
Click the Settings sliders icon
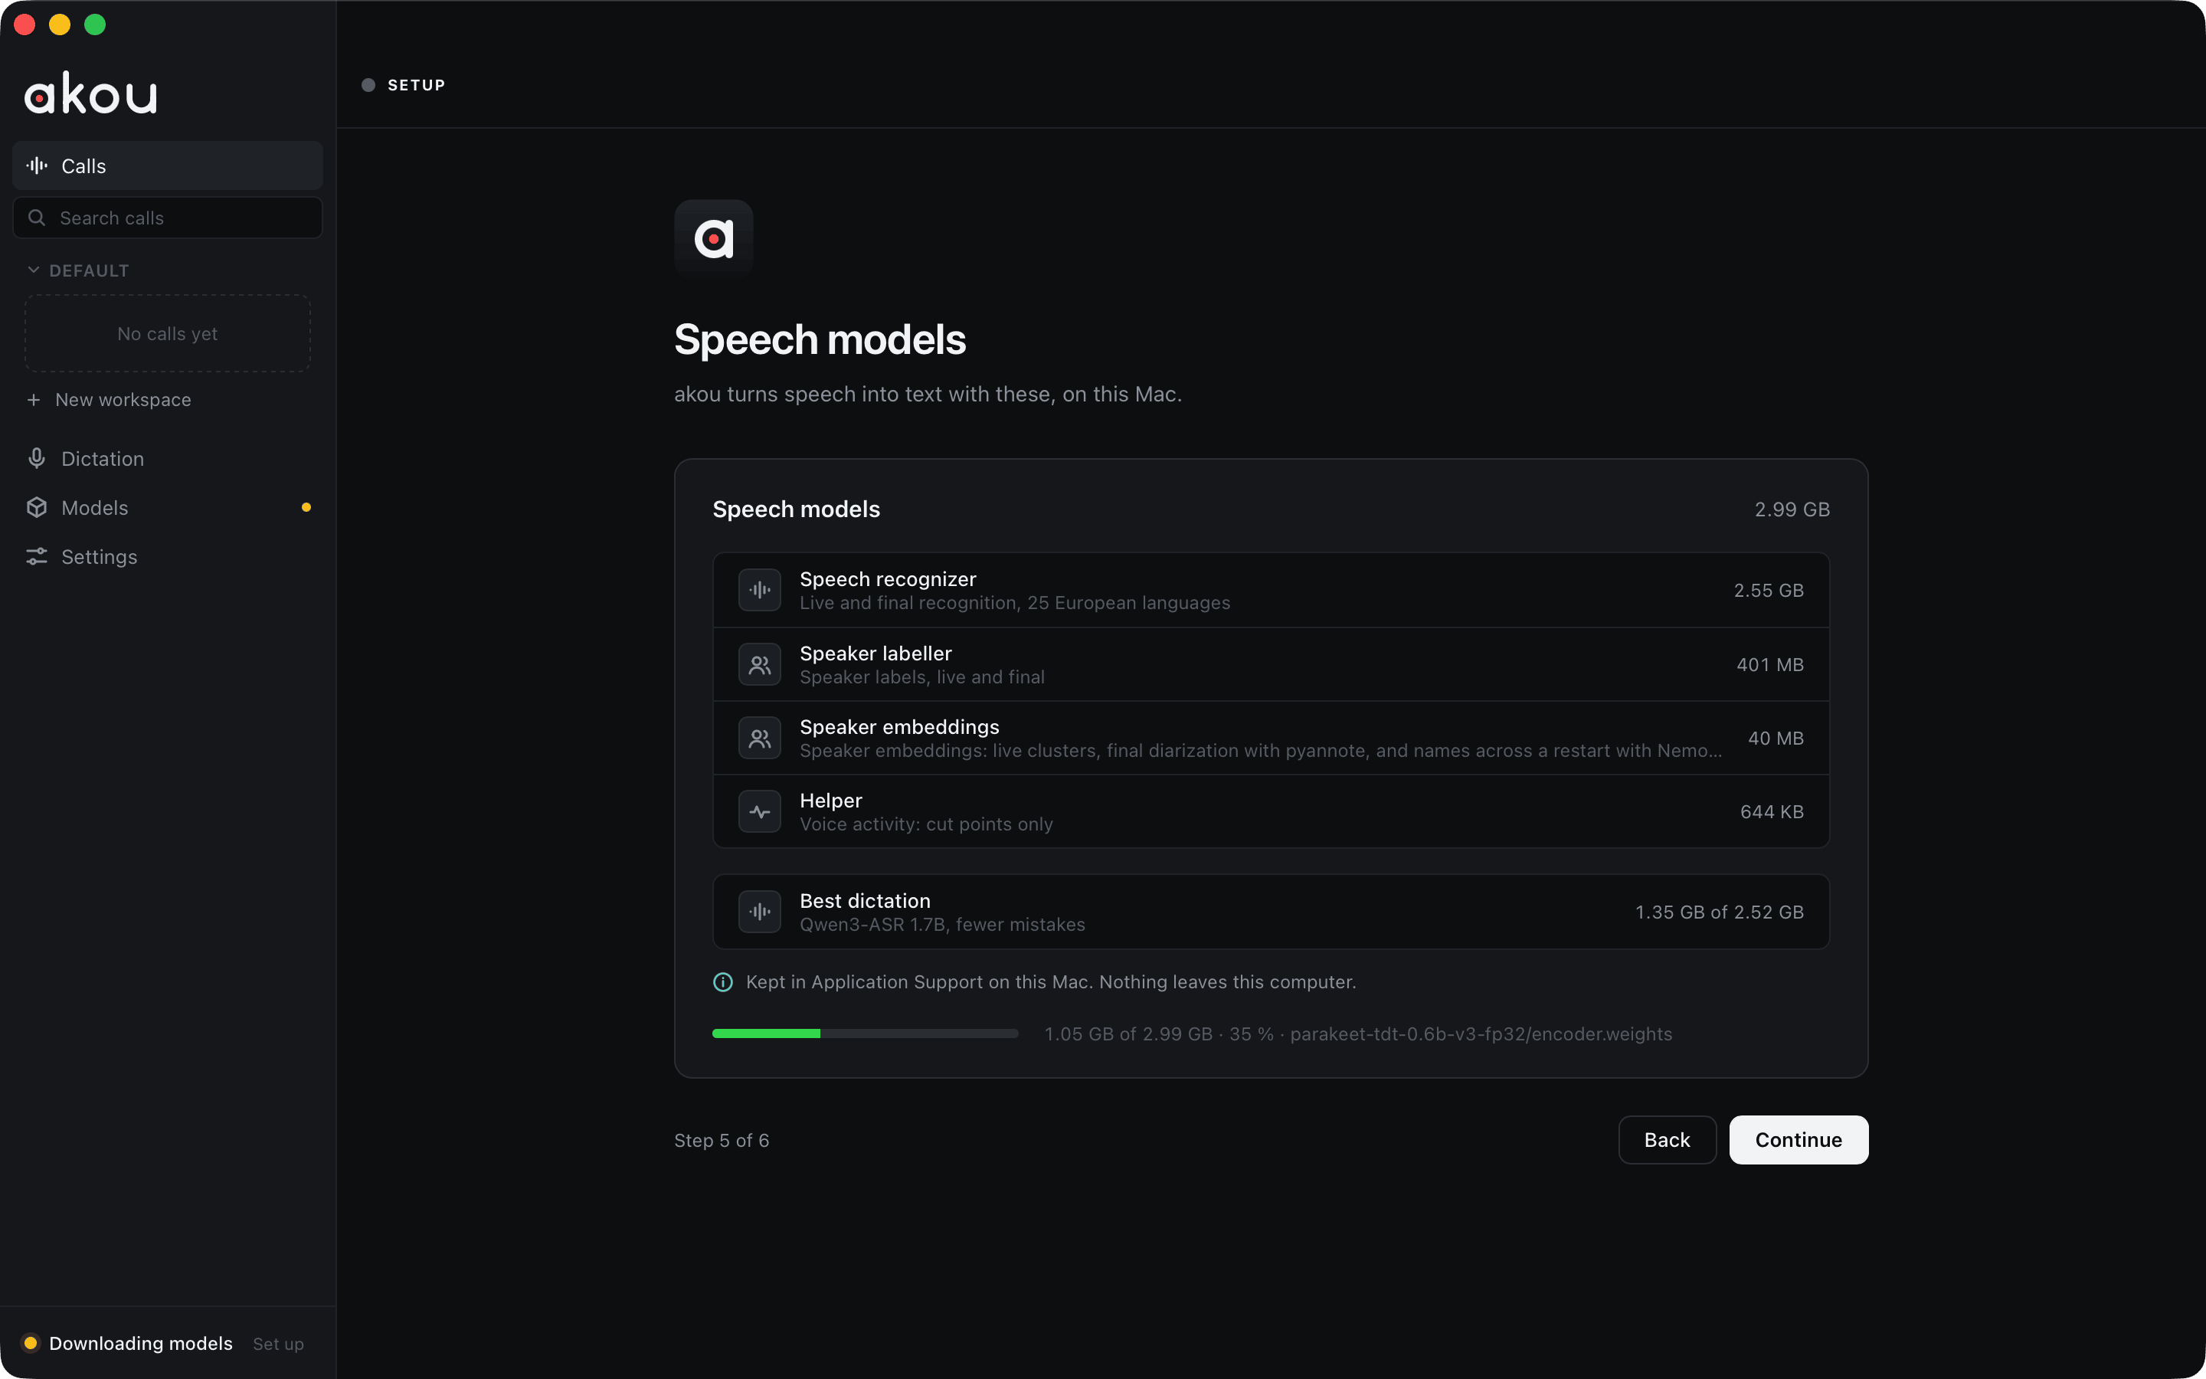[x=37, y=556]
